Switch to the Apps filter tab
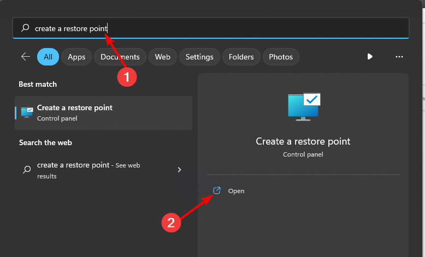Screen dimensions: 425x257 click(x=76, y=57)
